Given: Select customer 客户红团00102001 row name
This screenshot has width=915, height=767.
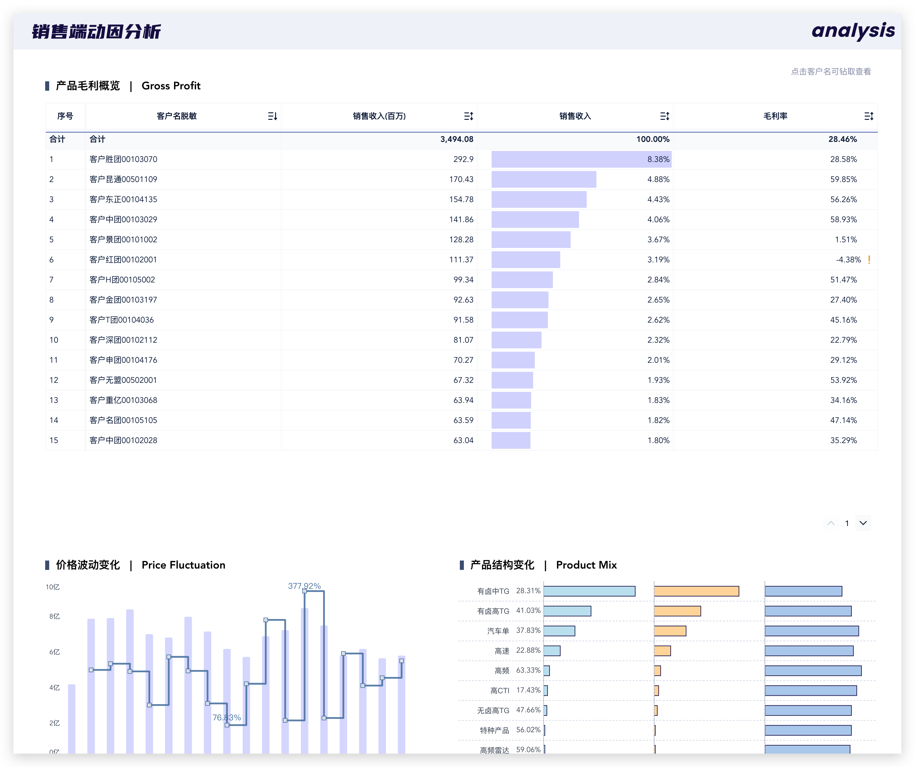Looking at the screenshot, I should (x=123, y=260).
